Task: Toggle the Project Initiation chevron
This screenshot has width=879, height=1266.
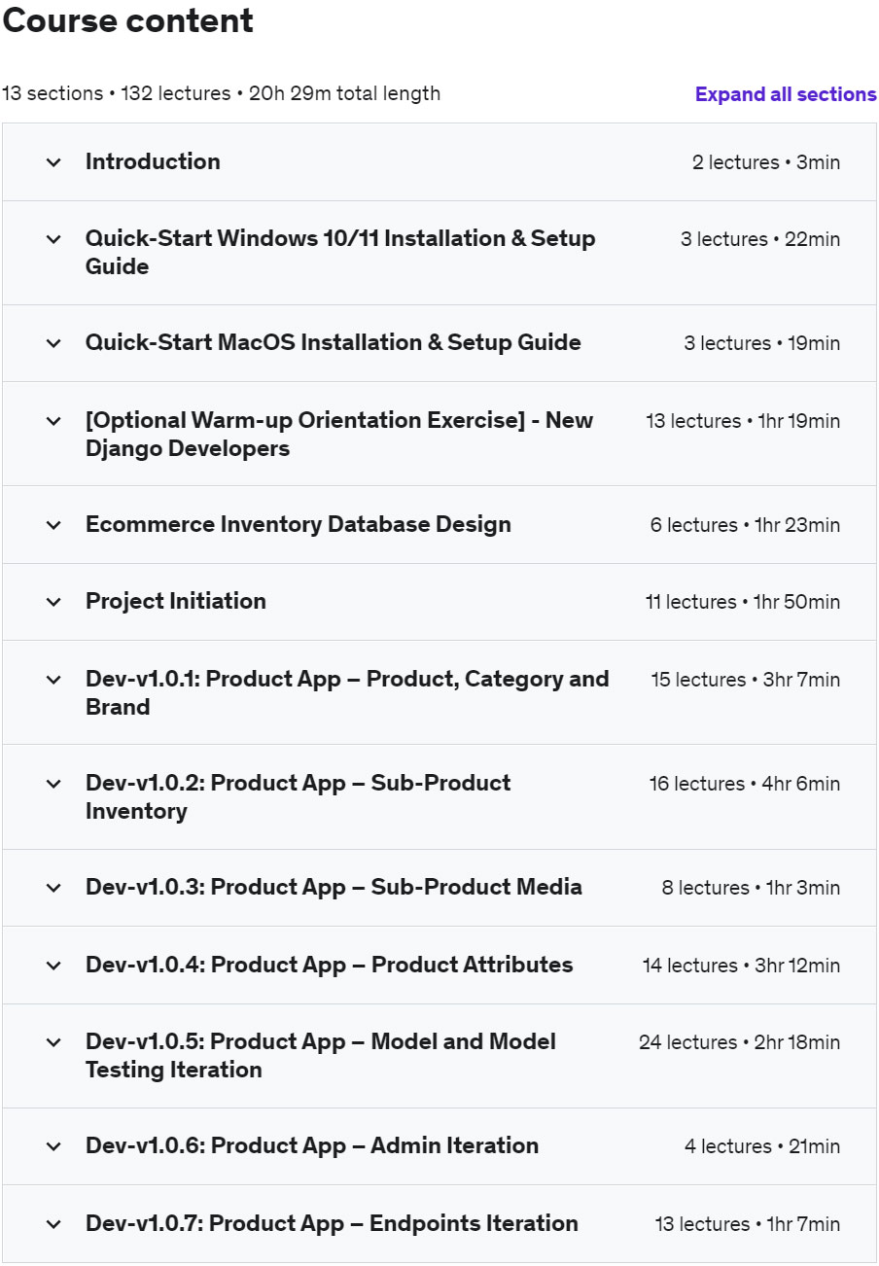Action: click(53, 602)
